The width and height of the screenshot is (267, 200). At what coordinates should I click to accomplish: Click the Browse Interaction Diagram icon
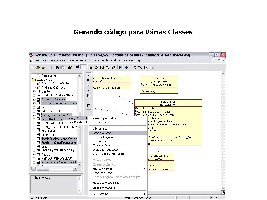pyautogui.click(x=96, y=67)
